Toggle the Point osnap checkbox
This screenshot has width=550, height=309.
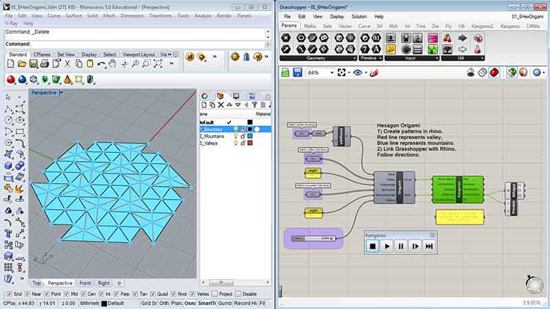(47, 294)
